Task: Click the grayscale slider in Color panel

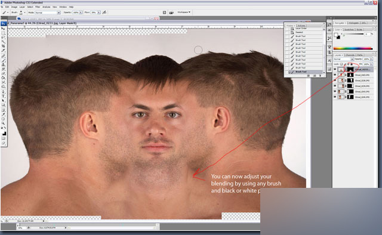Action: tap(353, 35)
